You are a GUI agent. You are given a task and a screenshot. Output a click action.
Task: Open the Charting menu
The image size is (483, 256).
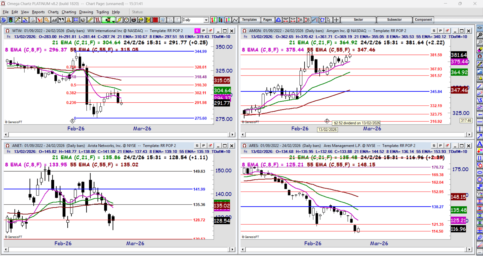click(69, 12)
